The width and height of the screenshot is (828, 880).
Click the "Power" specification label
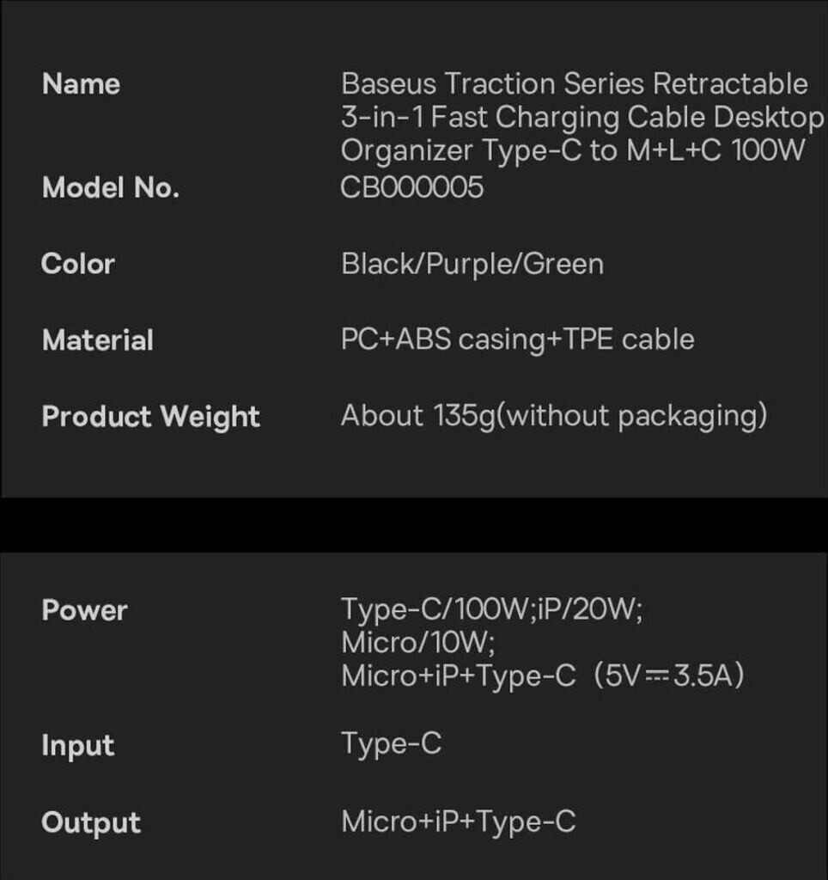coord(84,611)
